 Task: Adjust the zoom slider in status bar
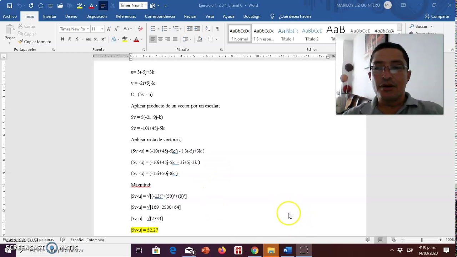coord(421,240)
